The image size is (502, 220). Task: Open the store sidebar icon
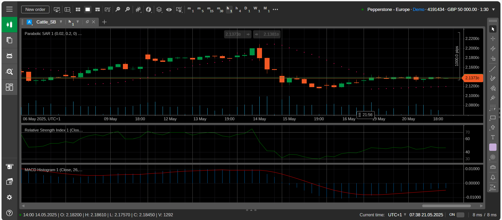tap(9, 167)
